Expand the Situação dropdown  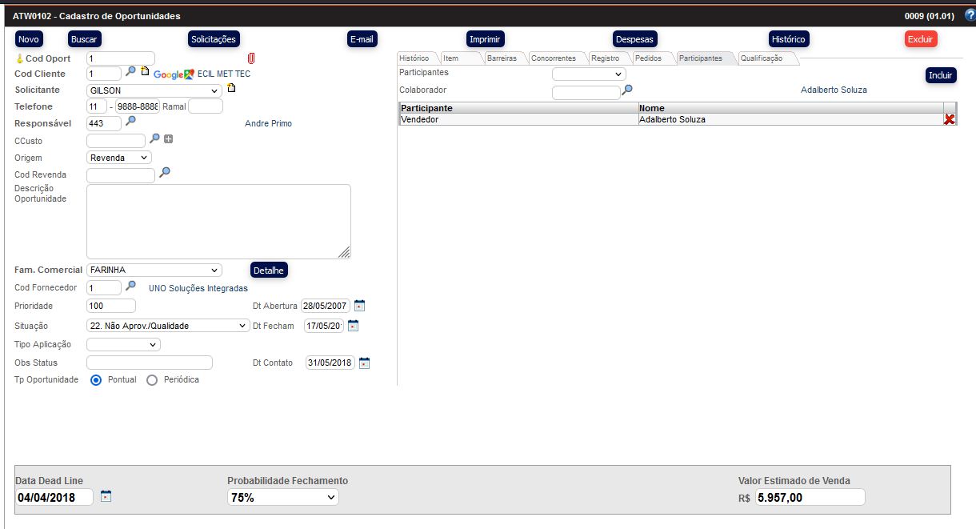click(x=168, y=326)
